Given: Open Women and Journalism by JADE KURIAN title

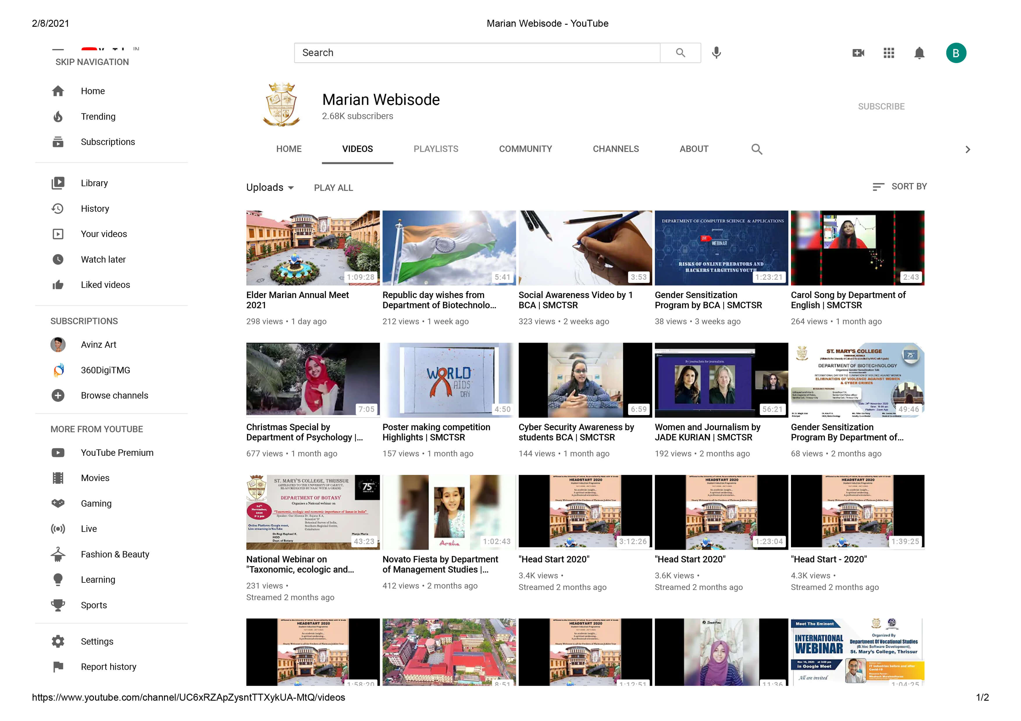Looking at the screenshot, I should coord(708,432).
